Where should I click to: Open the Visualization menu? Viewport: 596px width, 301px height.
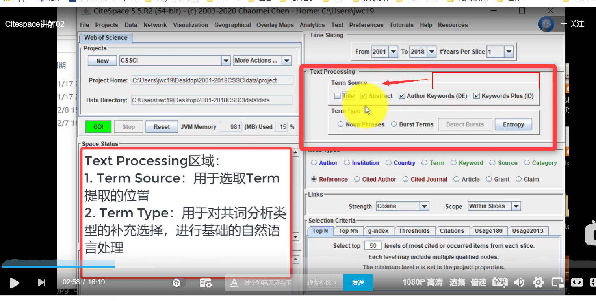coord(190,25)
